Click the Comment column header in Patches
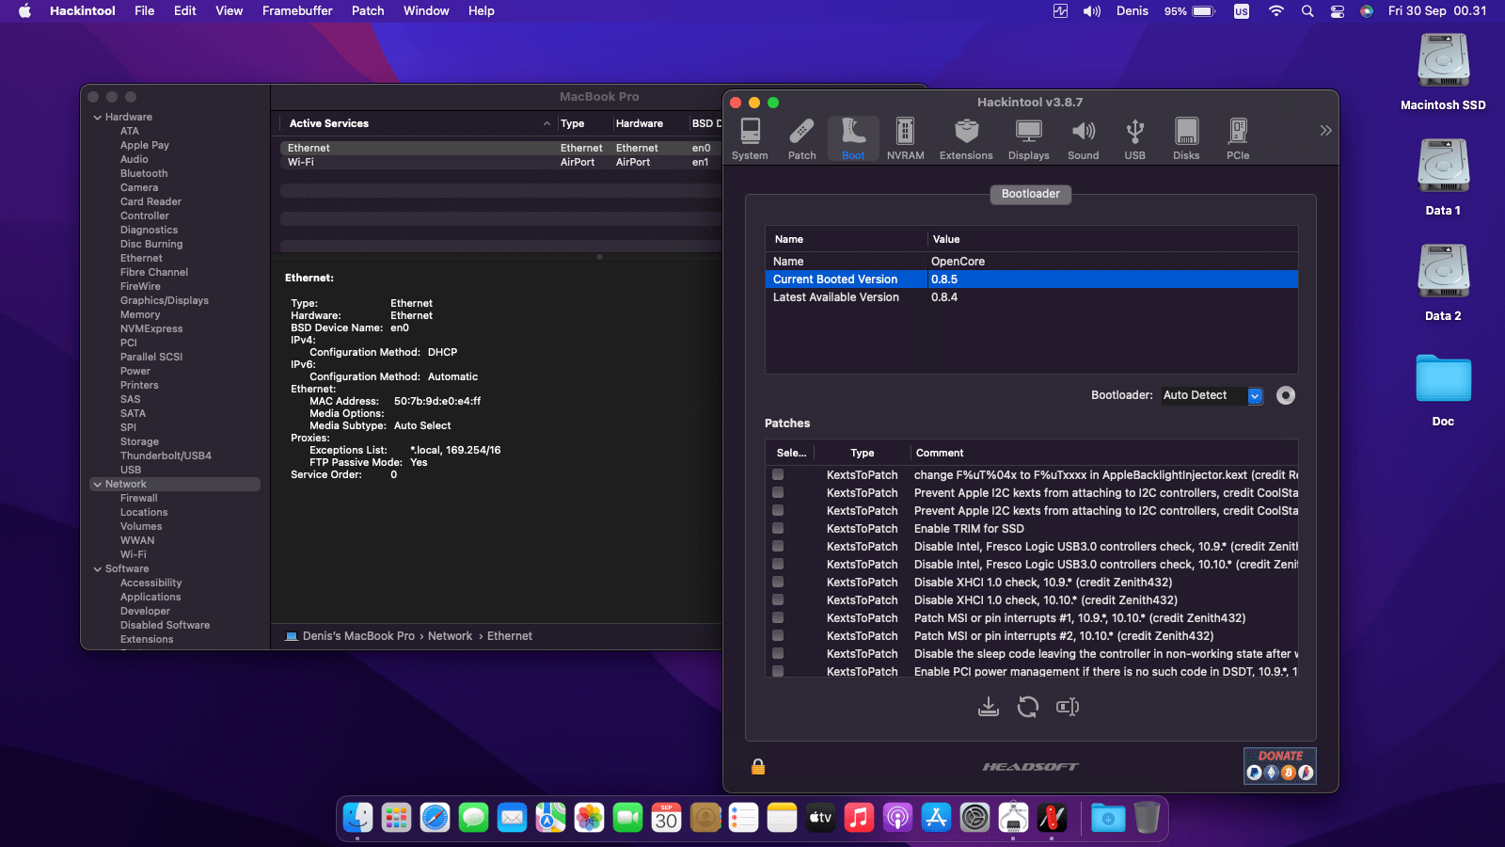 [x=940, y=454]
